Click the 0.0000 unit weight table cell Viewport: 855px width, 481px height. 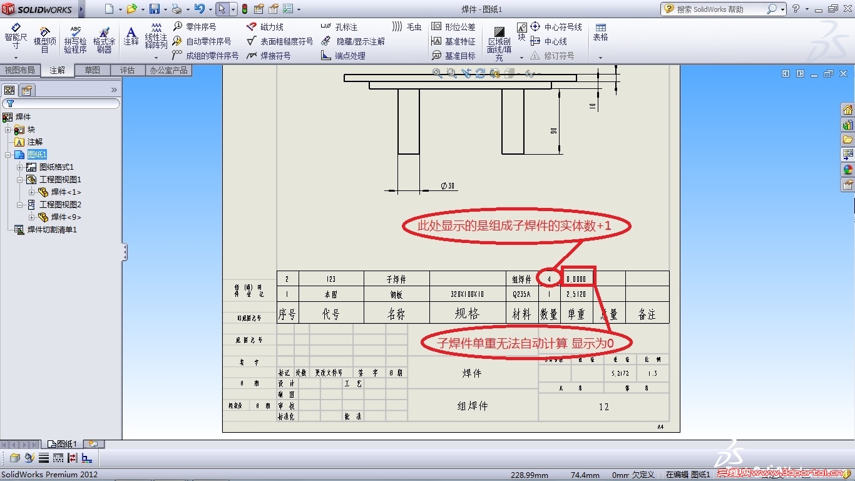pos(578,279)
